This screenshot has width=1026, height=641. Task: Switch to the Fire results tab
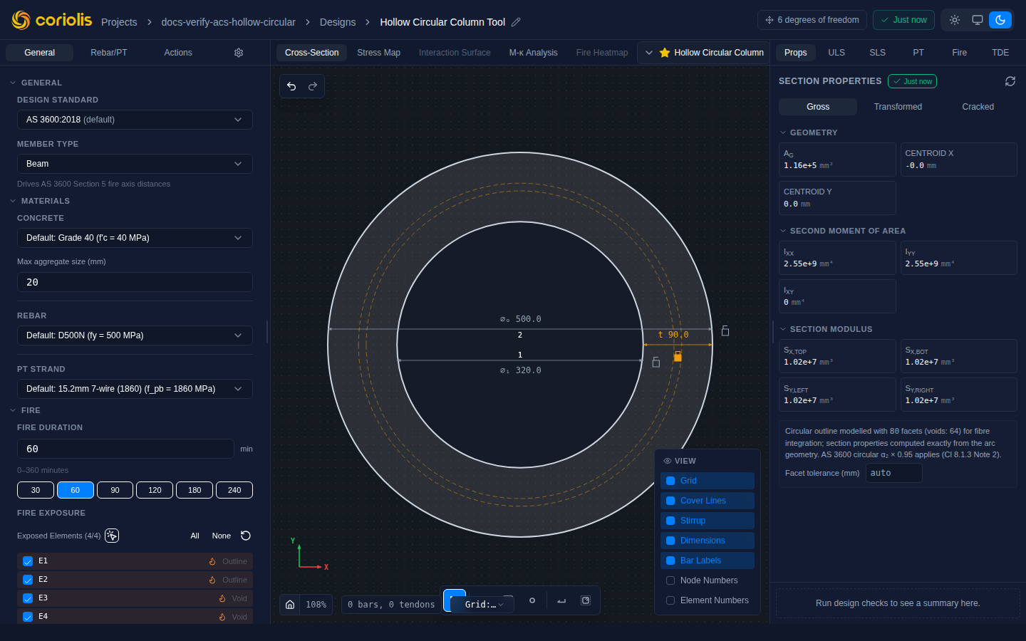pos(960,53)
